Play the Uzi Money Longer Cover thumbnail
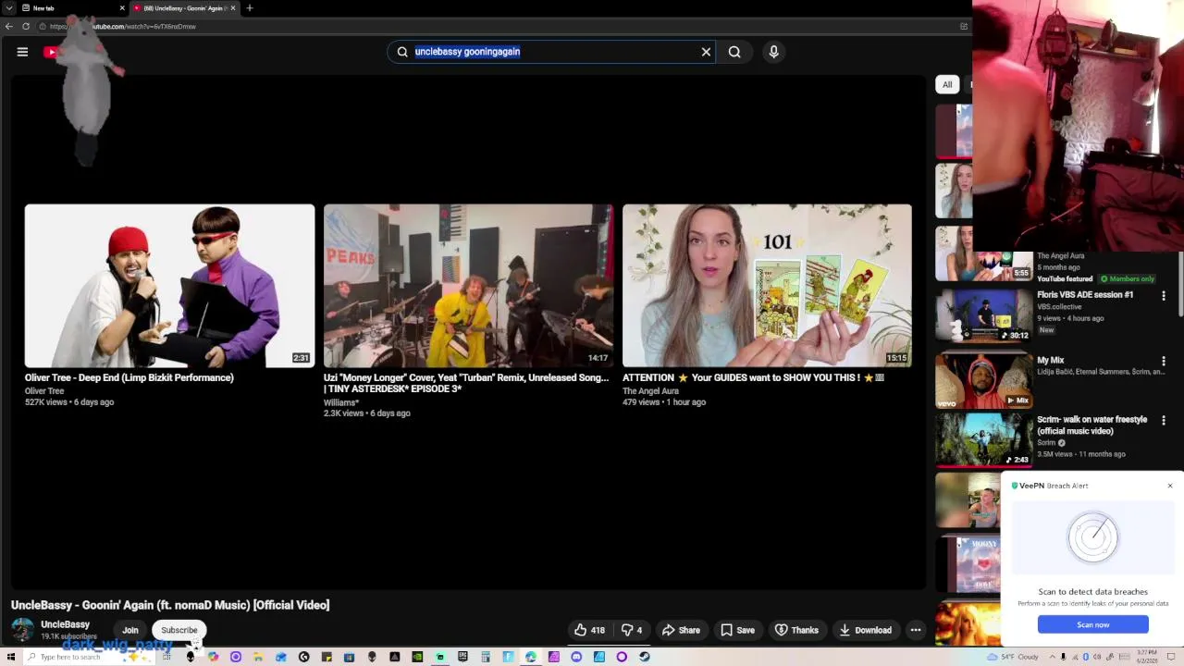The height and width of the screenshot is (666, 1184). click(x=468, y=286)
